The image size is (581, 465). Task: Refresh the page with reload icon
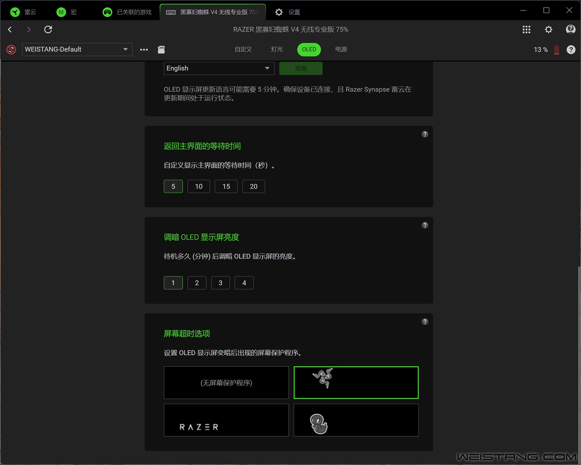pyautogui.click(x=48, y=29)
